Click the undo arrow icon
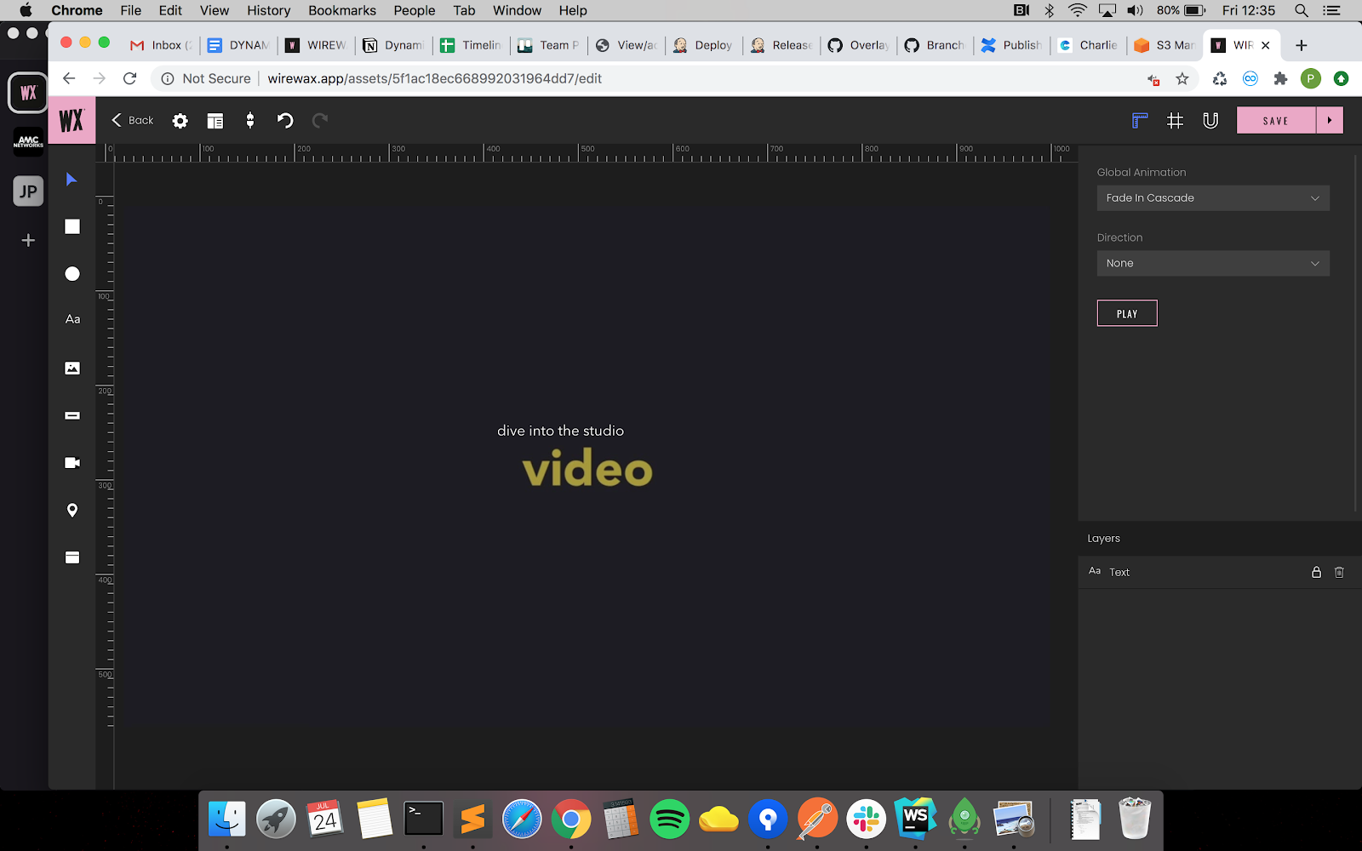 tap(285, 121)
